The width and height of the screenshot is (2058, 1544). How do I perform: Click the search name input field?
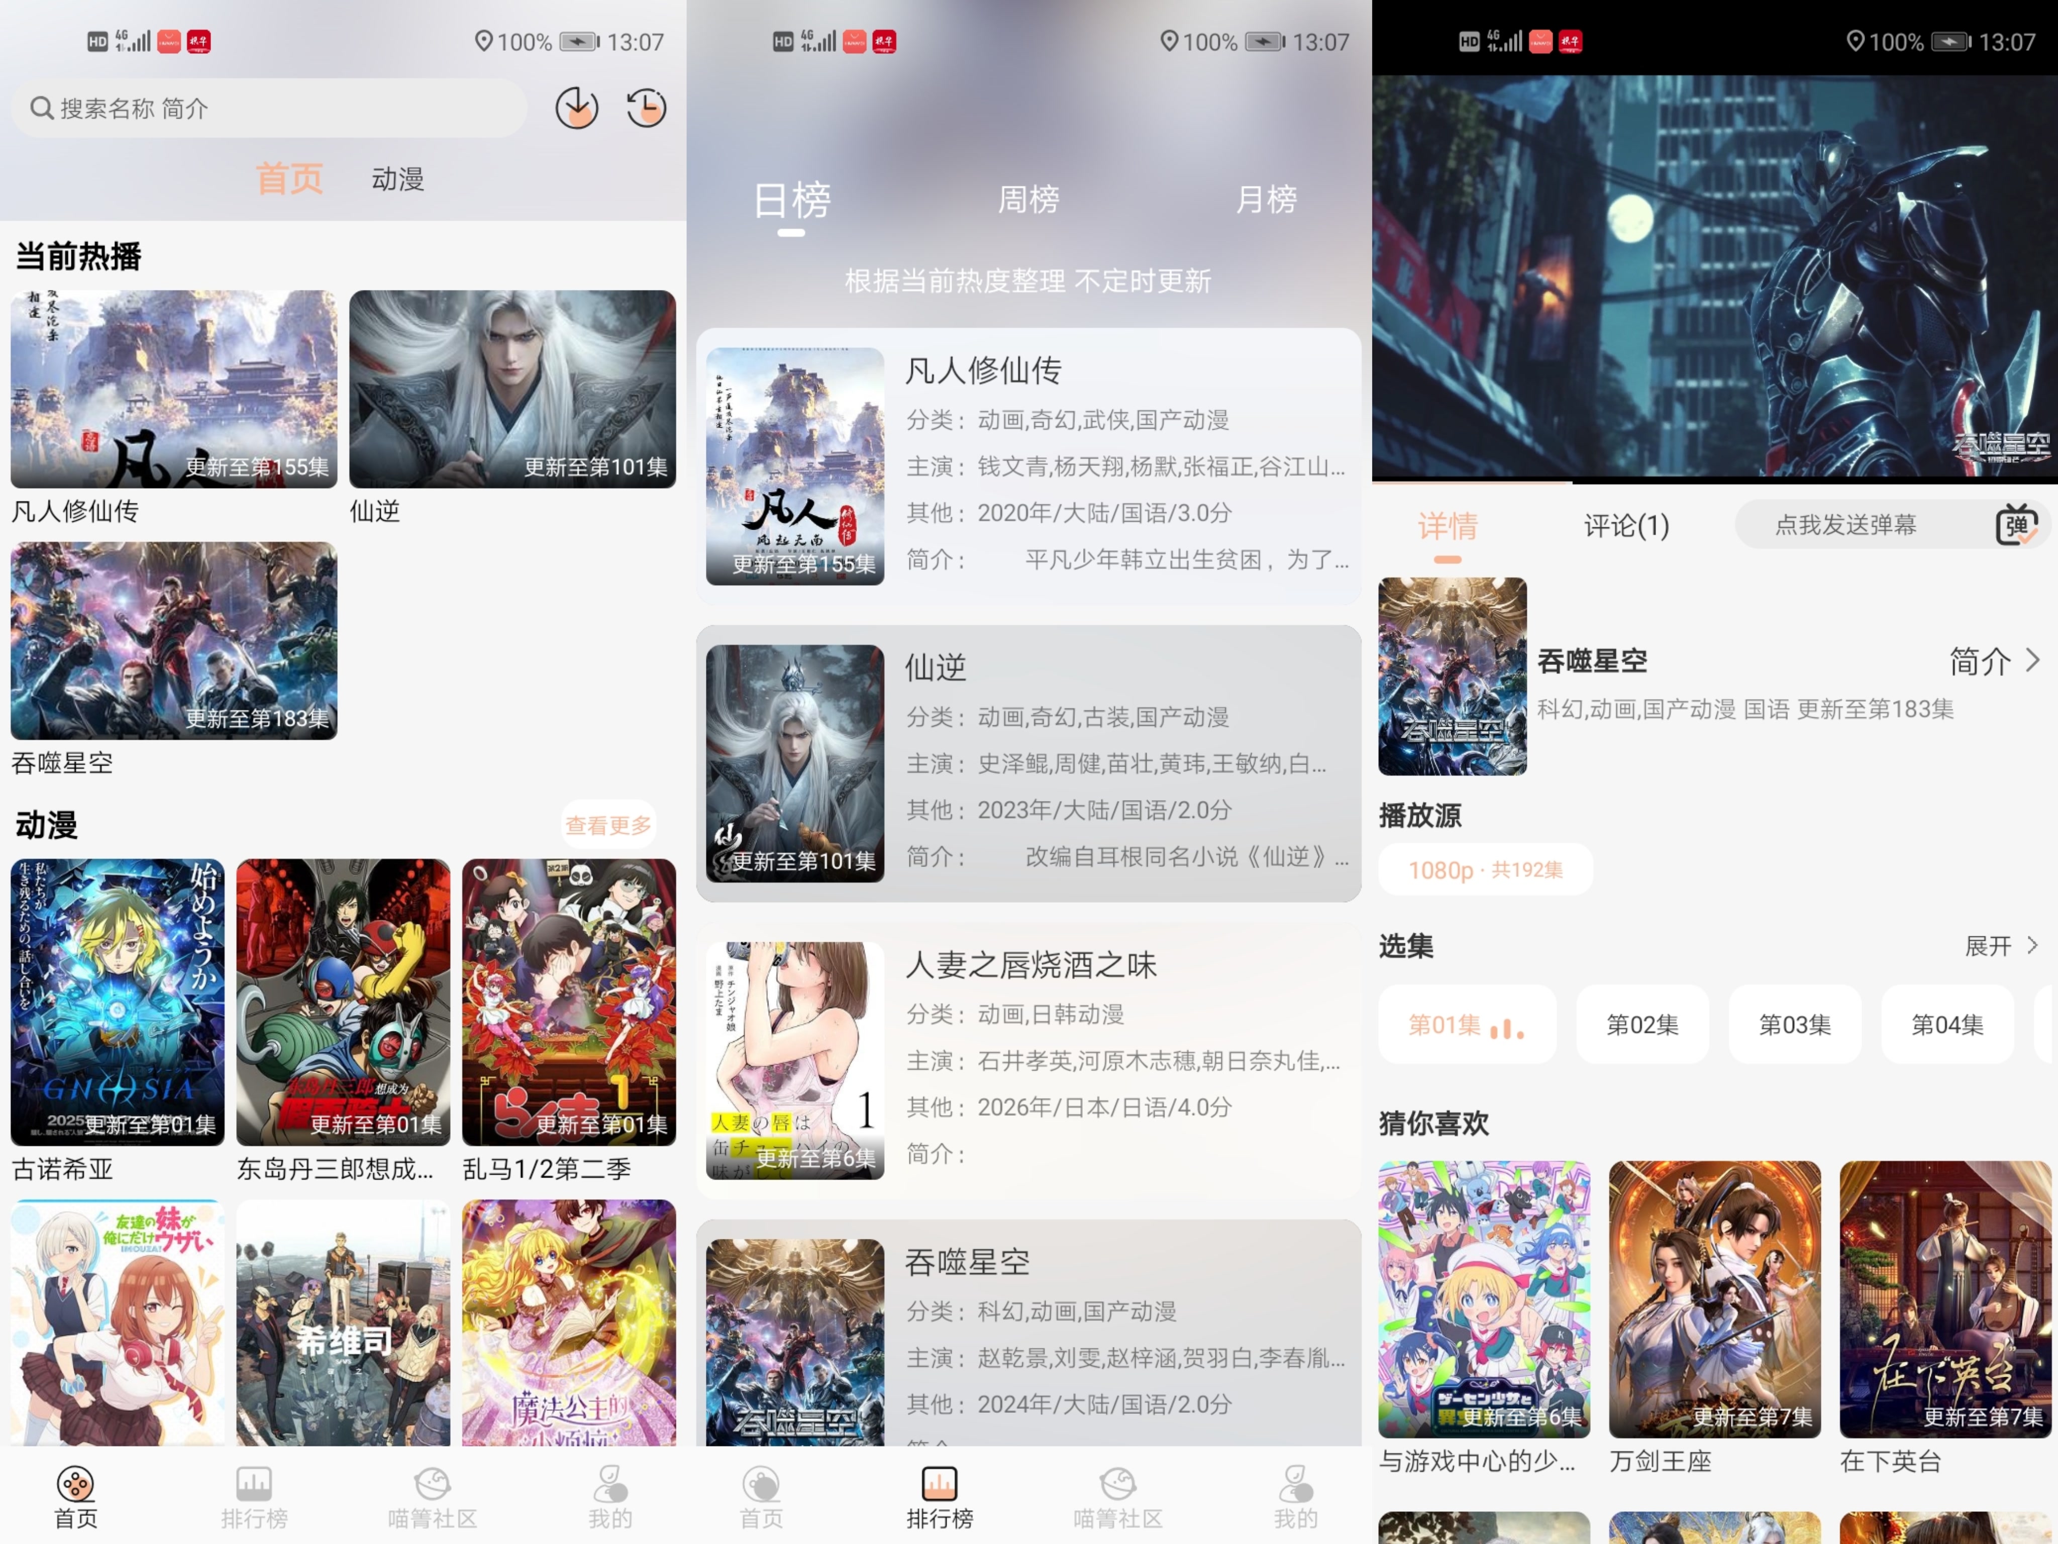coord(270,108)
